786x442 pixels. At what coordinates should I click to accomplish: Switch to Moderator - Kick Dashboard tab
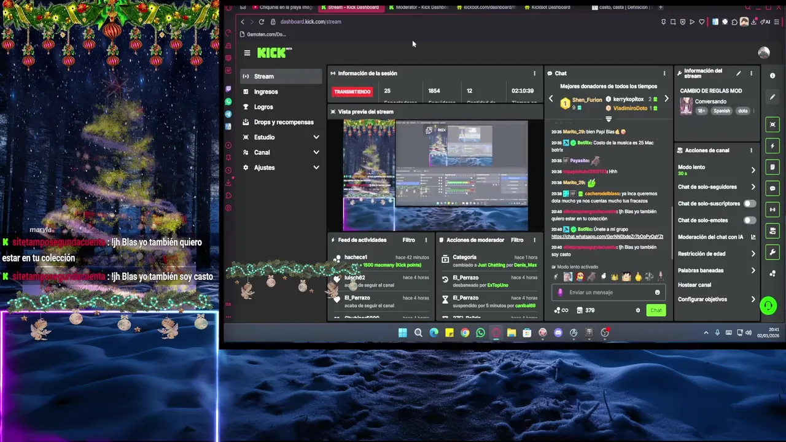coord(419,7)
